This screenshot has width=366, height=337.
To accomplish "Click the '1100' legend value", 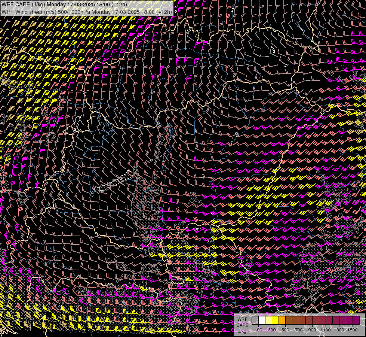I will tap(325, 330).
